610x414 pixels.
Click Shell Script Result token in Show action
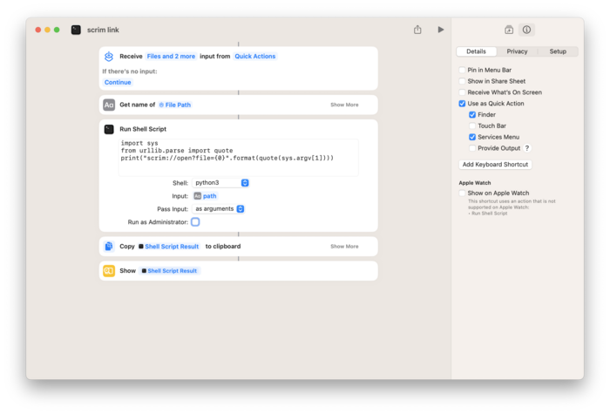tap(169, 271)
